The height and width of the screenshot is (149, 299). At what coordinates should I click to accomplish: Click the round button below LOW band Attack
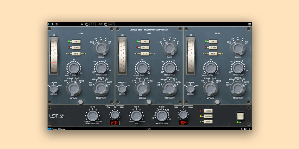point(81,102)
